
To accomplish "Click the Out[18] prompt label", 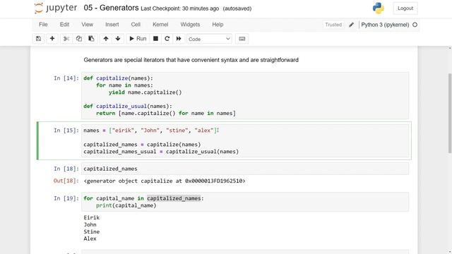I will pos(66,181).
